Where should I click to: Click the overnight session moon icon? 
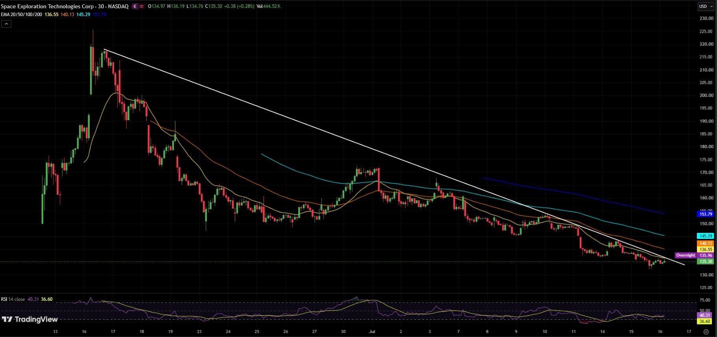click(x=135, y=6)
